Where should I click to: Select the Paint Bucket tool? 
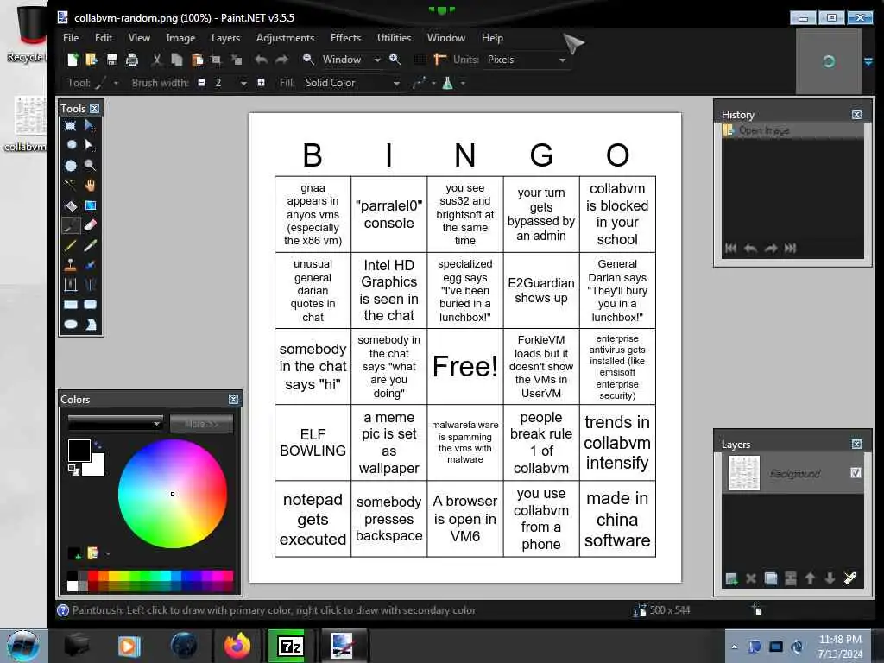tap(71, 205)
